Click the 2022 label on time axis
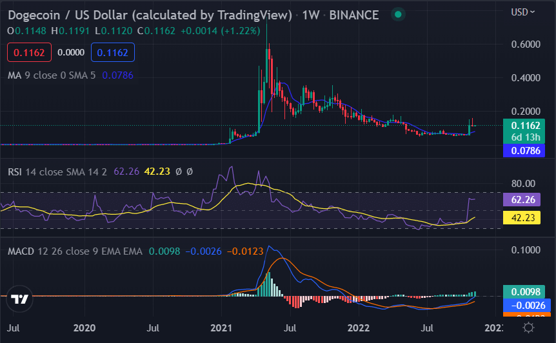The width and height of the screenshot is (556, 343). pyautogui.click(x=359, y=328)
